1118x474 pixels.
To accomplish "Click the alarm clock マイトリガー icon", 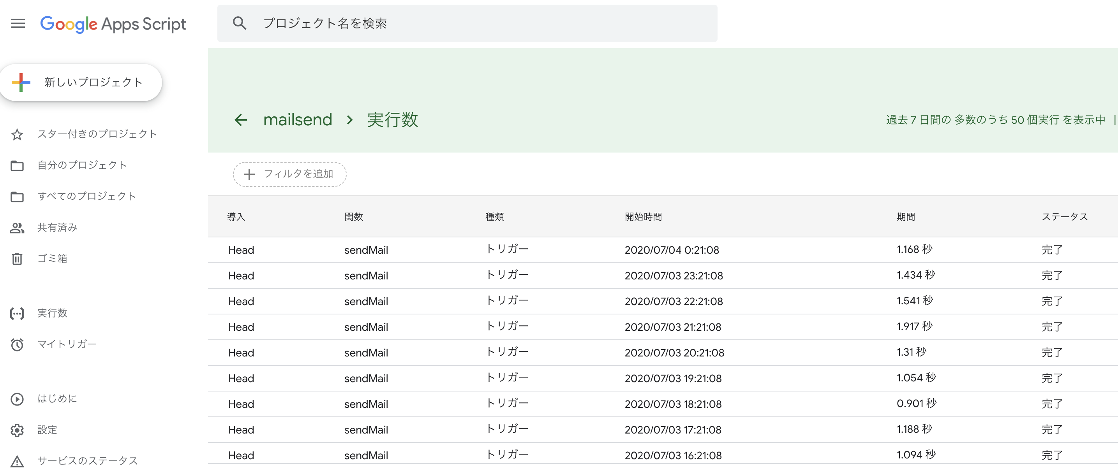I will 17,345.
